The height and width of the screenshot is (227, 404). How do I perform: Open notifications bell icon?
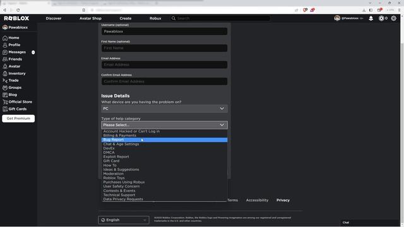(x=371, y=18)
